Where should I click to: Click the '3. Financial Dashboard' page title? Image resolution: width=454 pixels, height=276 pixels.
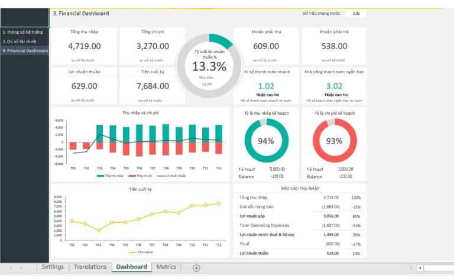click(x=81, y=14)
